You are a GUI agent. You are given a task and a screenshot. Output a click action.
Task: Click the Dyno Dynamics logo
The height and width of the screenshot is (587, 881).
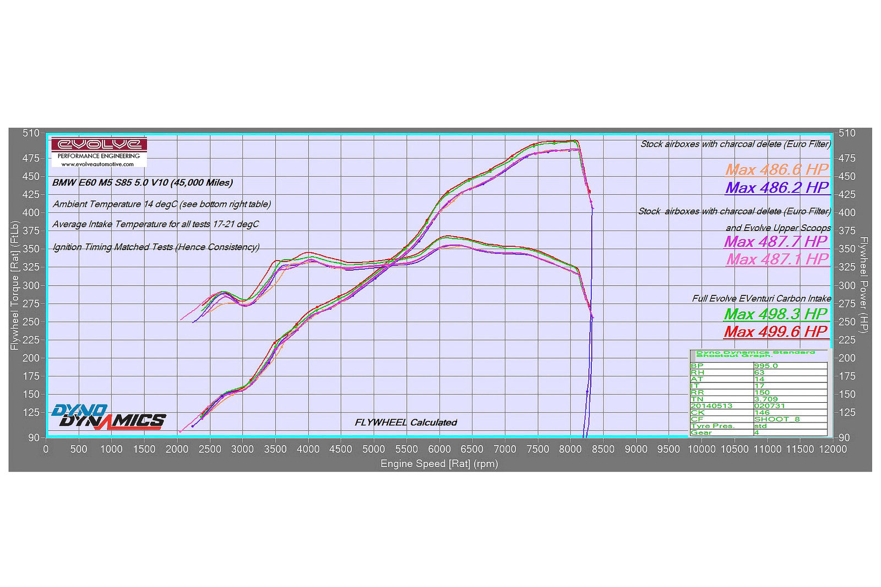(108, 418)
